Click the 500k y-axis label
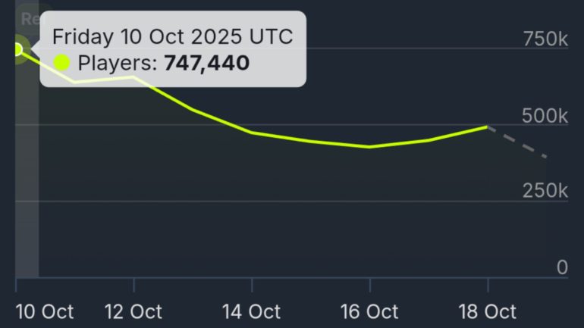Screen dimensions: 584x328 (545, 116)
